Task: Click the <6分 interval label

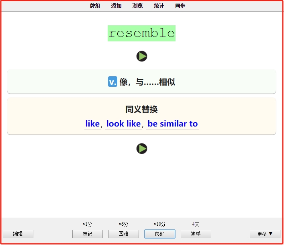Action: point(124,224)
